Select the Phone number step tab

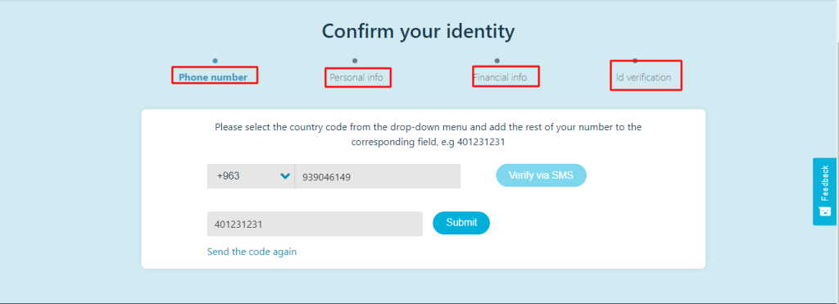coord(213,77)
